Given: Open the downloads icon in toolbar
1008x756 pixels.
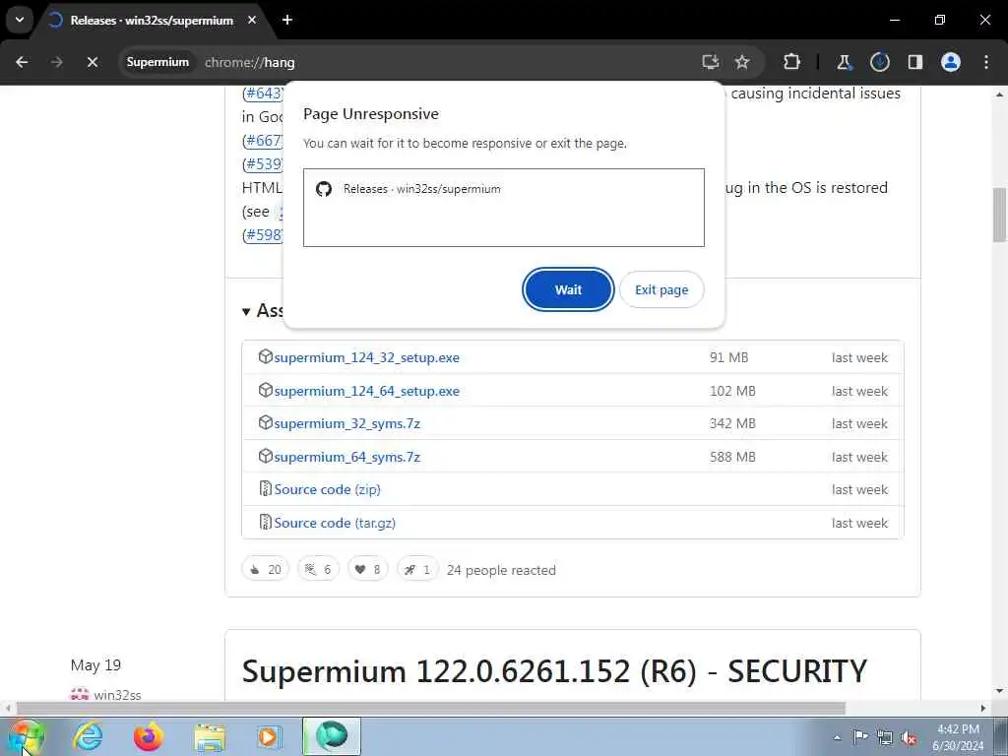Looking at the screenshot, I should [x=879, y=62].
